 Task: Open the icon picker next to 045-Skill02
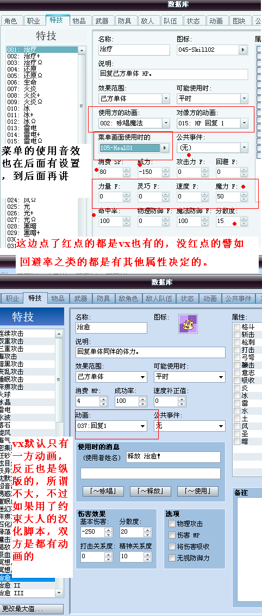tap(243, 50)
